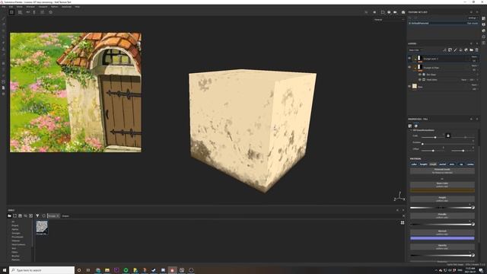The image size is (487, 274).
Task: Add a new fill layer
Action: point(460,50)
